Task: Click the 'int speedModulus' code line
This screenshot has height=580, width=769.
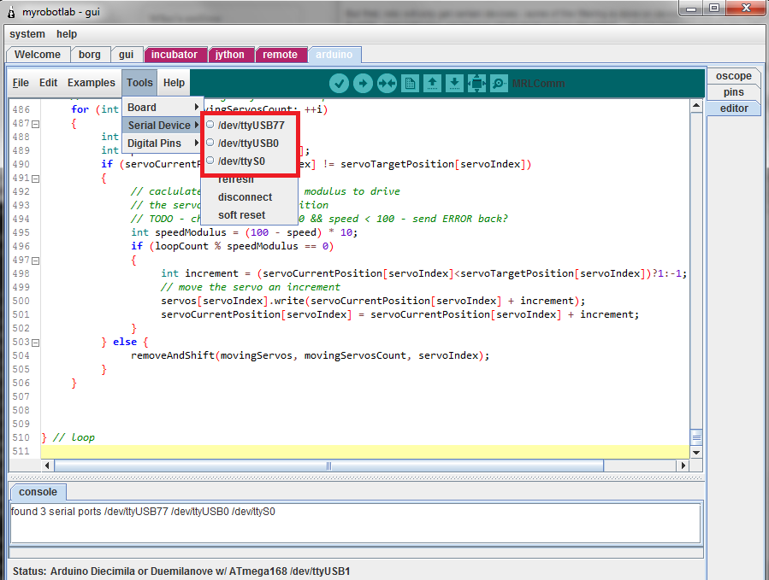Action: pos(245,232)
